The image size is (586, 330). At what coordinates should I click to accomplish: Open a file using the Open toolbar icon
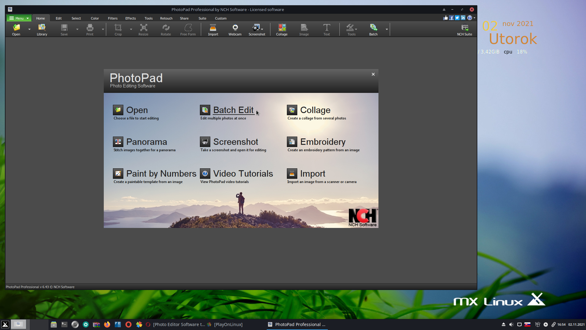tap(16, 30)
